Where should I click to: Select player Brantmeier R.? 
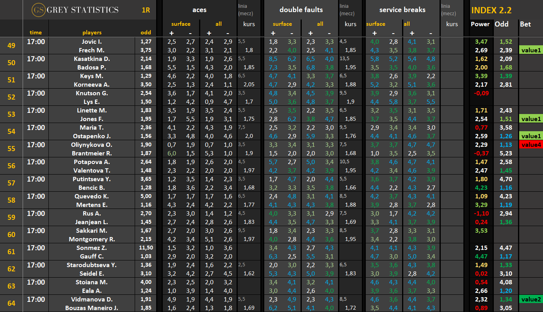tap(92, 153)
